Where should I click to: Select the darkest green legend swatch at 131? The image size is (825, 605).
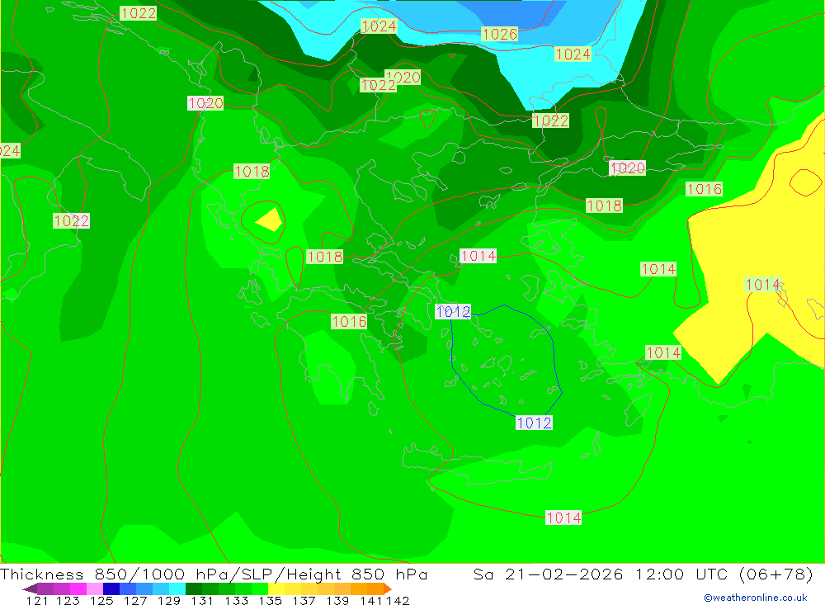coord(194,588)
